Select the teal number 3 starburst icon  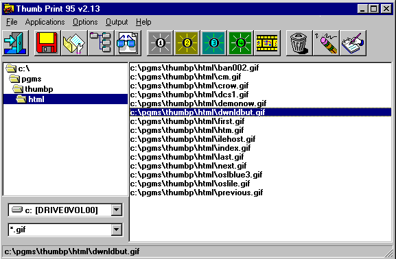(213, 43)
